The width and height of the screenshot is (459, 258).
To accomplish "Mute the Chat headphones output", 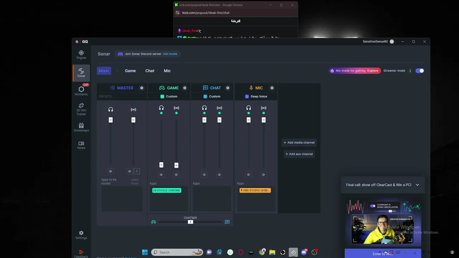I will coord(204,175).
